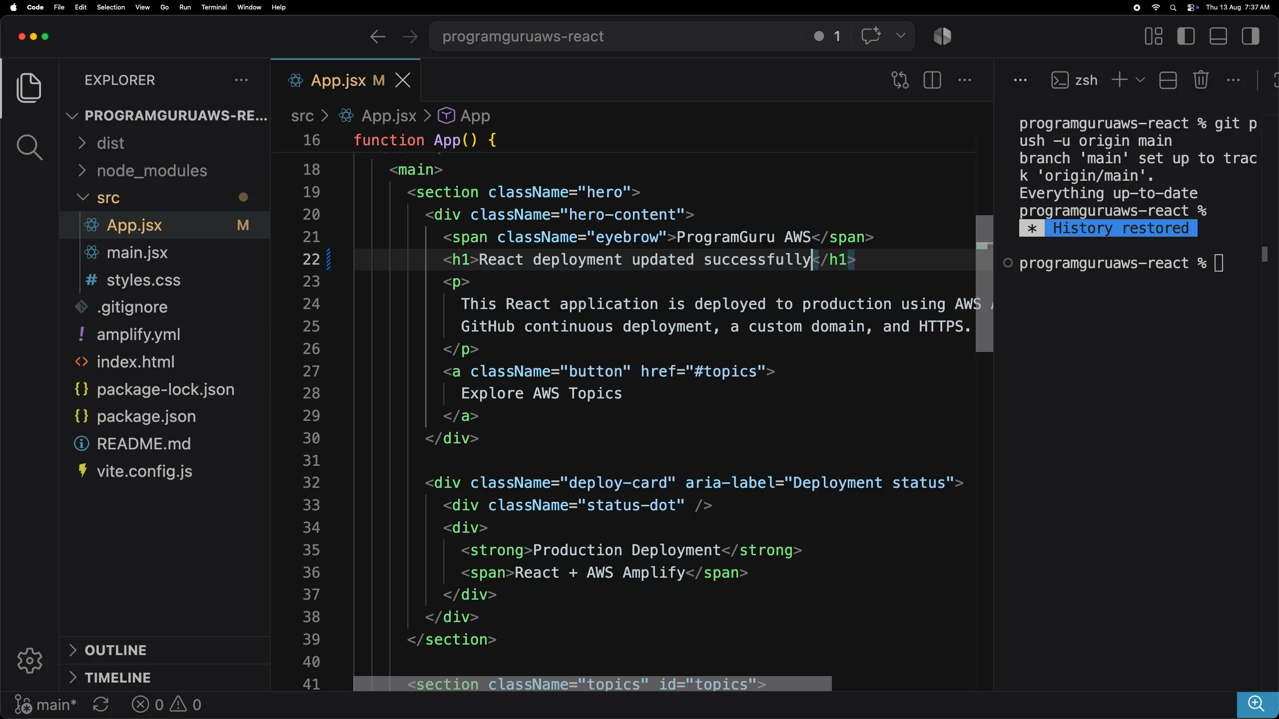Click line number 22 in gutter
Viewport: 1279px width, 719px height.
(x=311, y=259)
